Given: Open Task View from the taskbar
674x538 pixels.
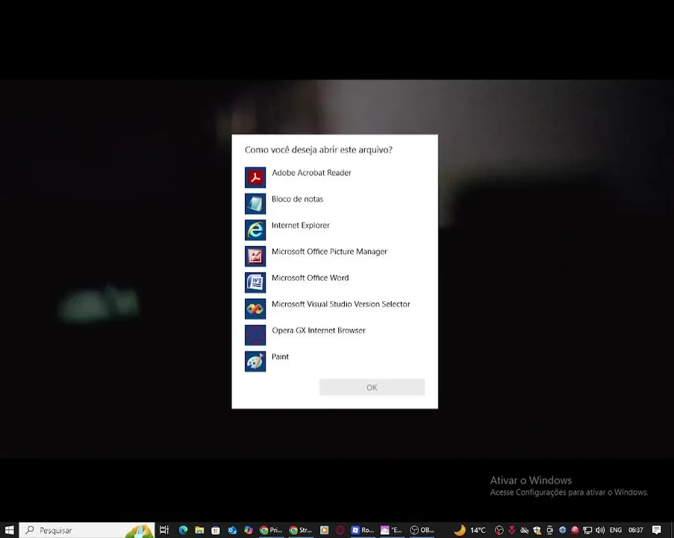Looking at the screenshot, I should coord(164,530).
